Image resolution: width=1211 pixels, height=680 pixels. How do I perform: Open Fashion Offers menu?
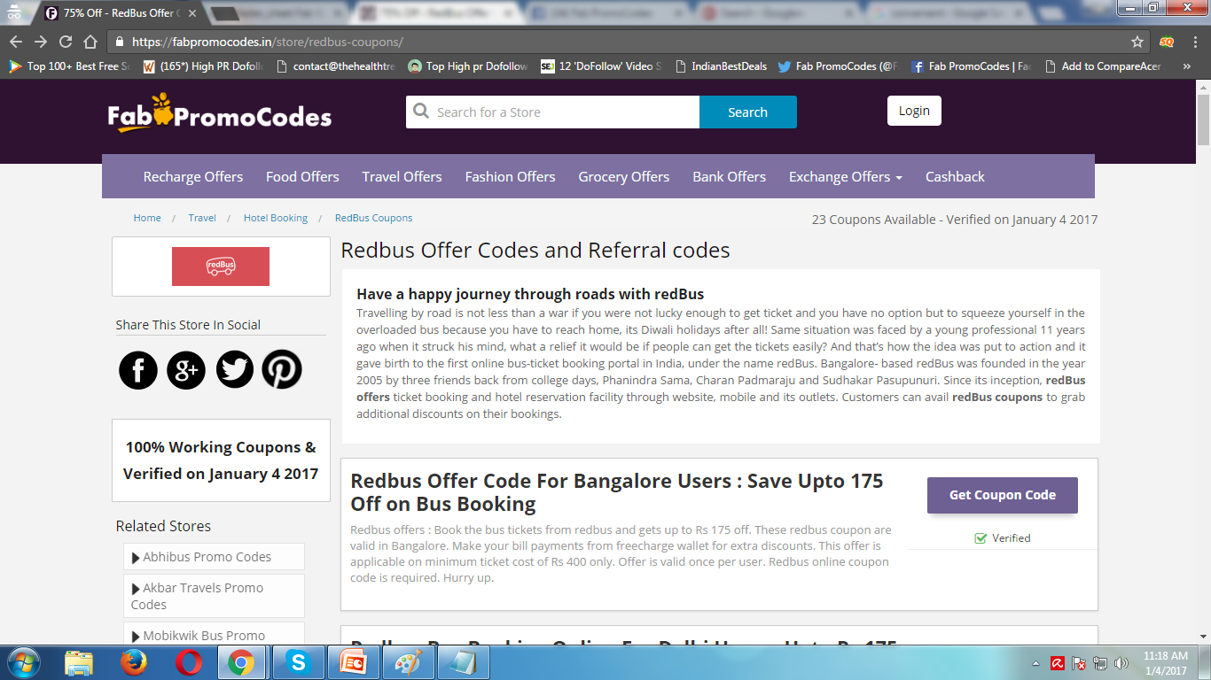tap(511, 177)
